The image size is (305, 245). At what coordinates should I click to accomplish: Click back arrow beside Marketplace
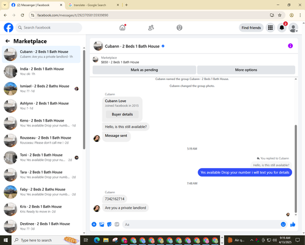click(7, 41)
